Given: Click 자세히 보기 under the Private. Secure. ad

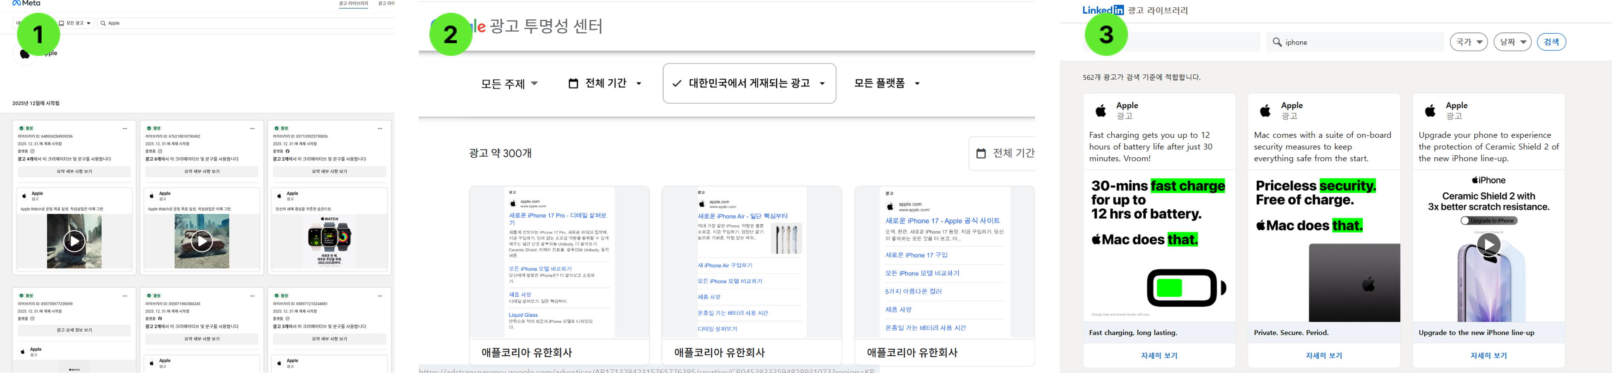Looking at the screenshot, I should pyautogui.click(x=1324, y=356).
